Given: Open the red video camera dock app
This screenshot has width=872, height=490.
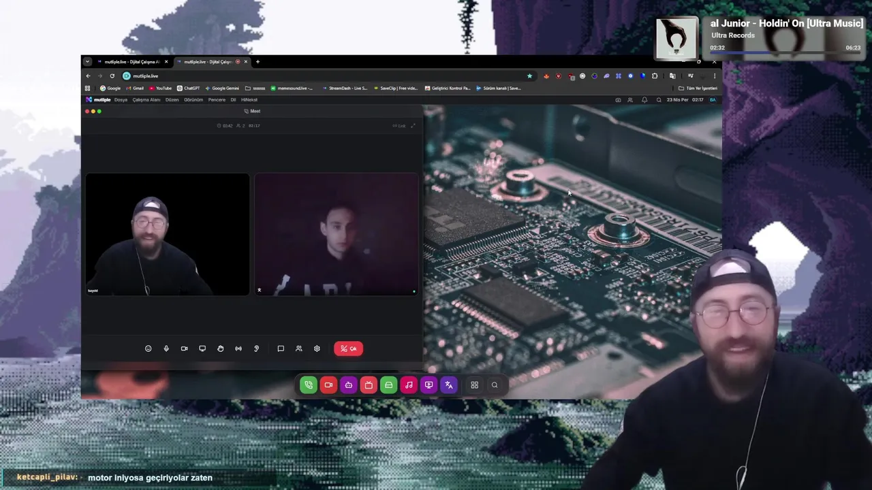Looking at the screenshot, I should [x=328, y=385].
